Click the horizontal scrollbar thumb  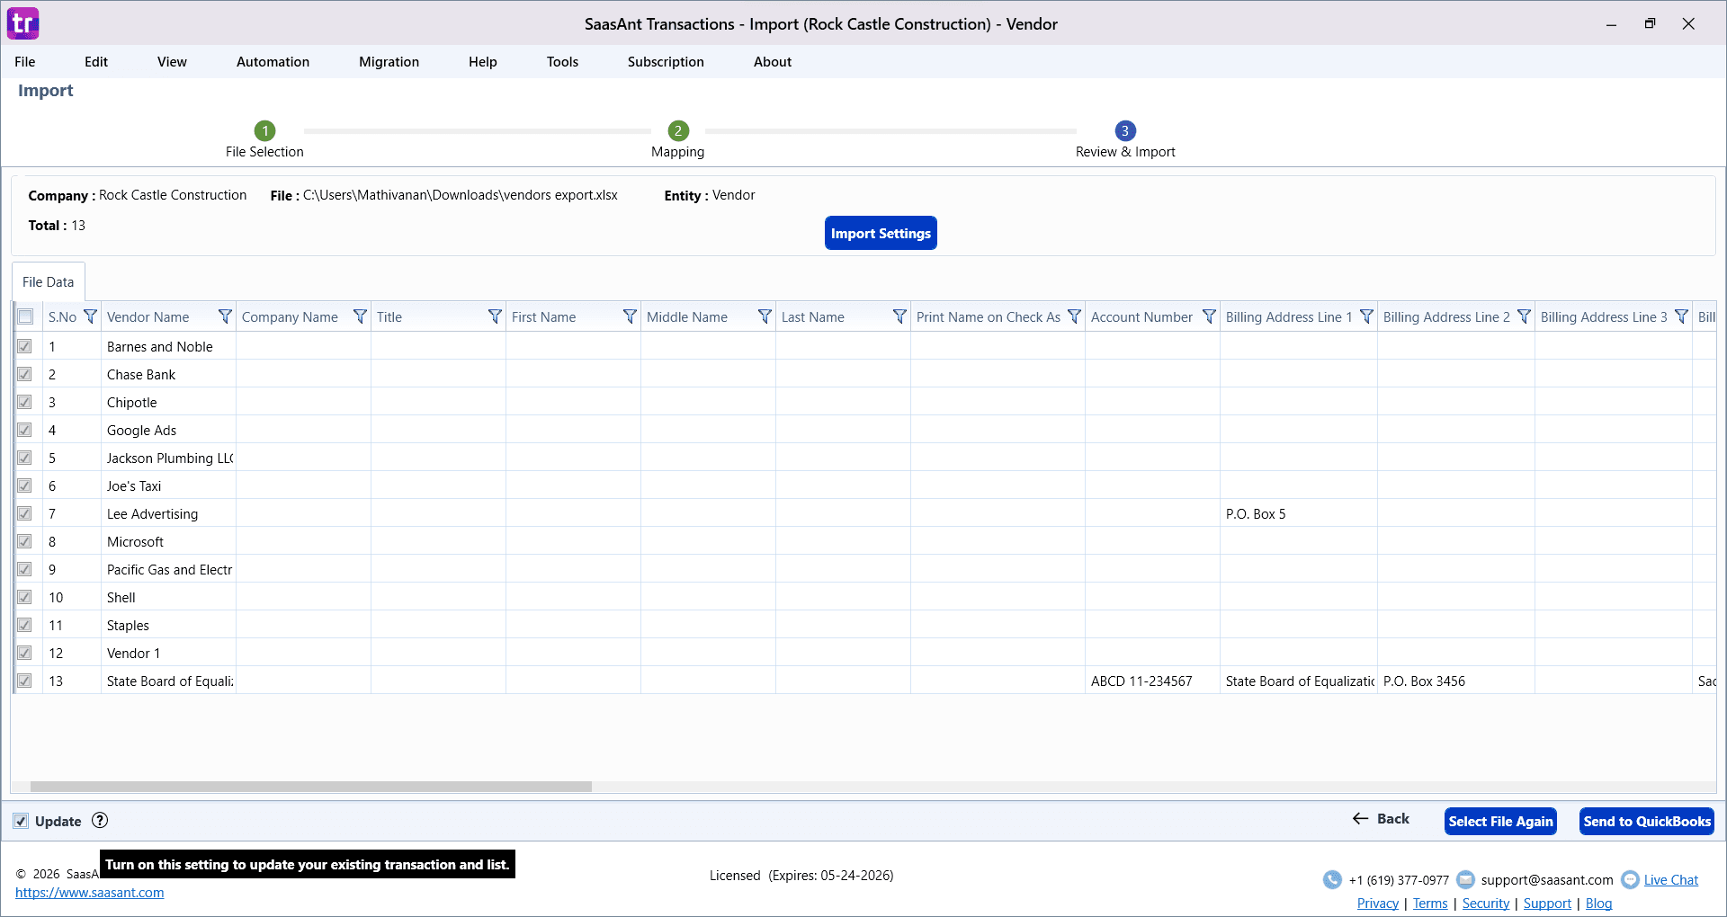tap(311, 787)
